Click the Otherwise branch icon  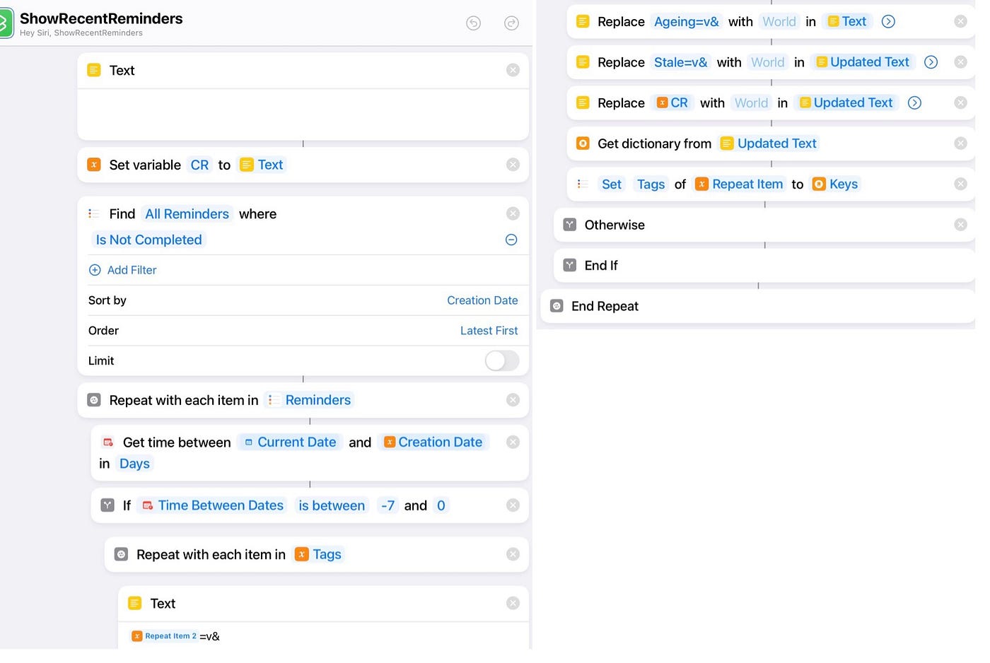click(x=570, y=225)
